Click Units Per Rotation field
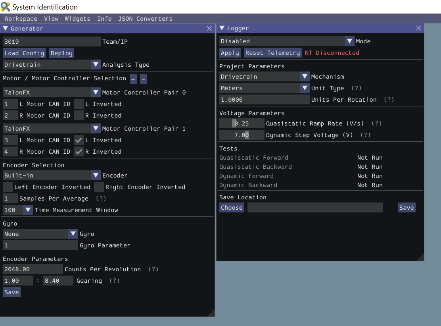The width and height of the screenshot is (441, 326). tap(265, 100)
